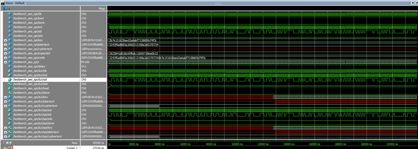Image resolution: width=418 pixels, height=149 pixels.
Task: Select signal /testbench_aes_spi/sdo
Action: point(28,36)
